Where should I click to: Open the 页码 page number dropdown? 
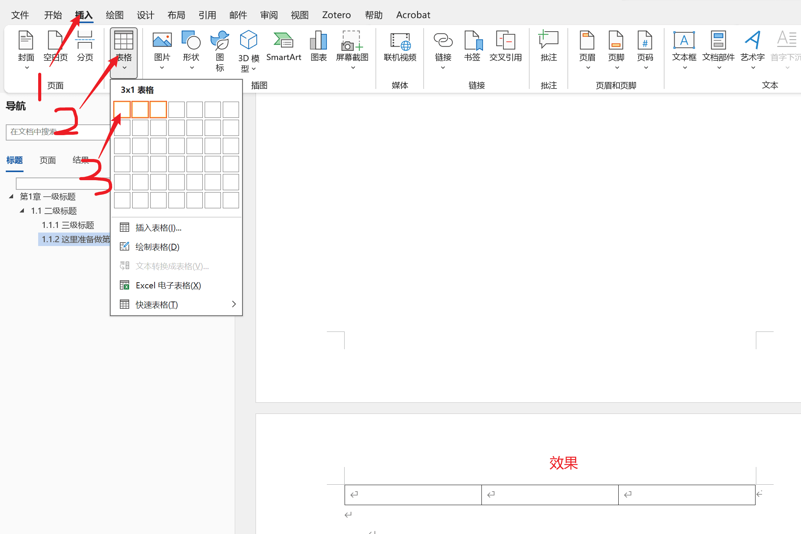click(x=645, y=68)
